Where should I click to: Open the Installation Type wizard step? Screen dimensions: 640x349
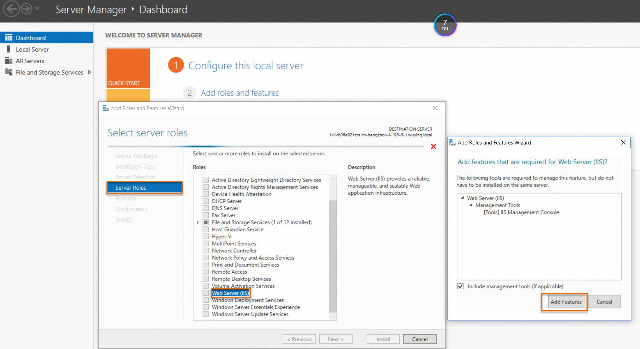click(x=135, y=166)
